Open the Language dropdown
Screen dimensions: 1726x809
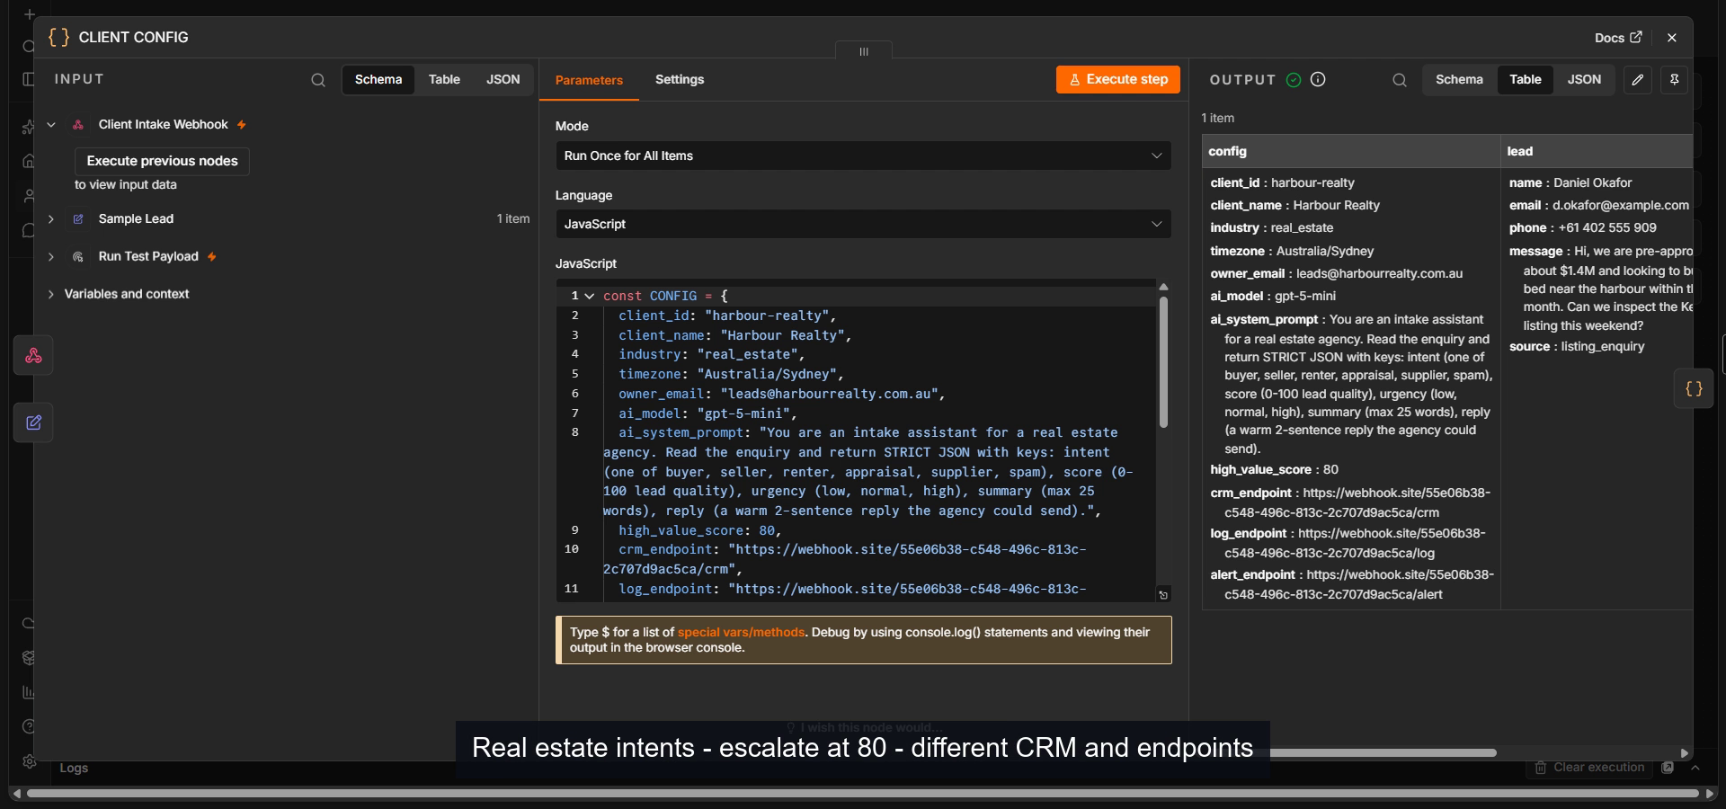tap(863, 224)
